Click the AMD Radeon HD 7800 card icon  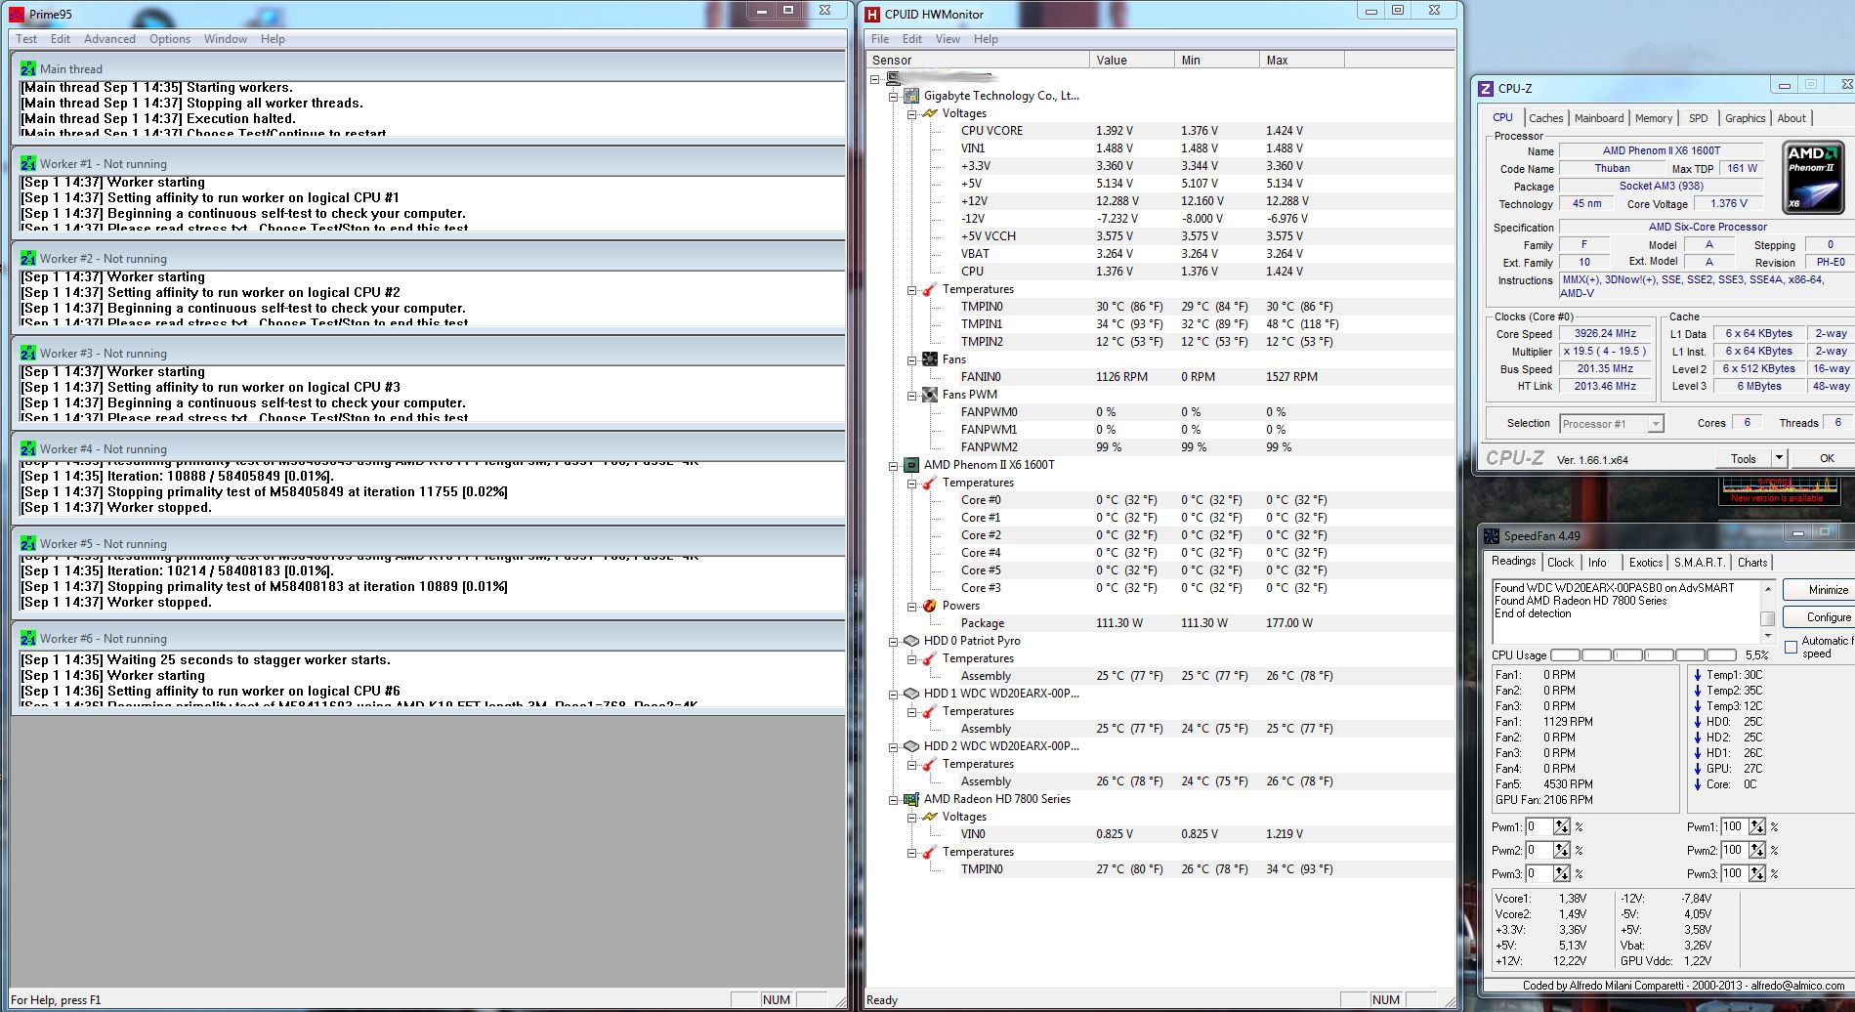coord(911,799)
